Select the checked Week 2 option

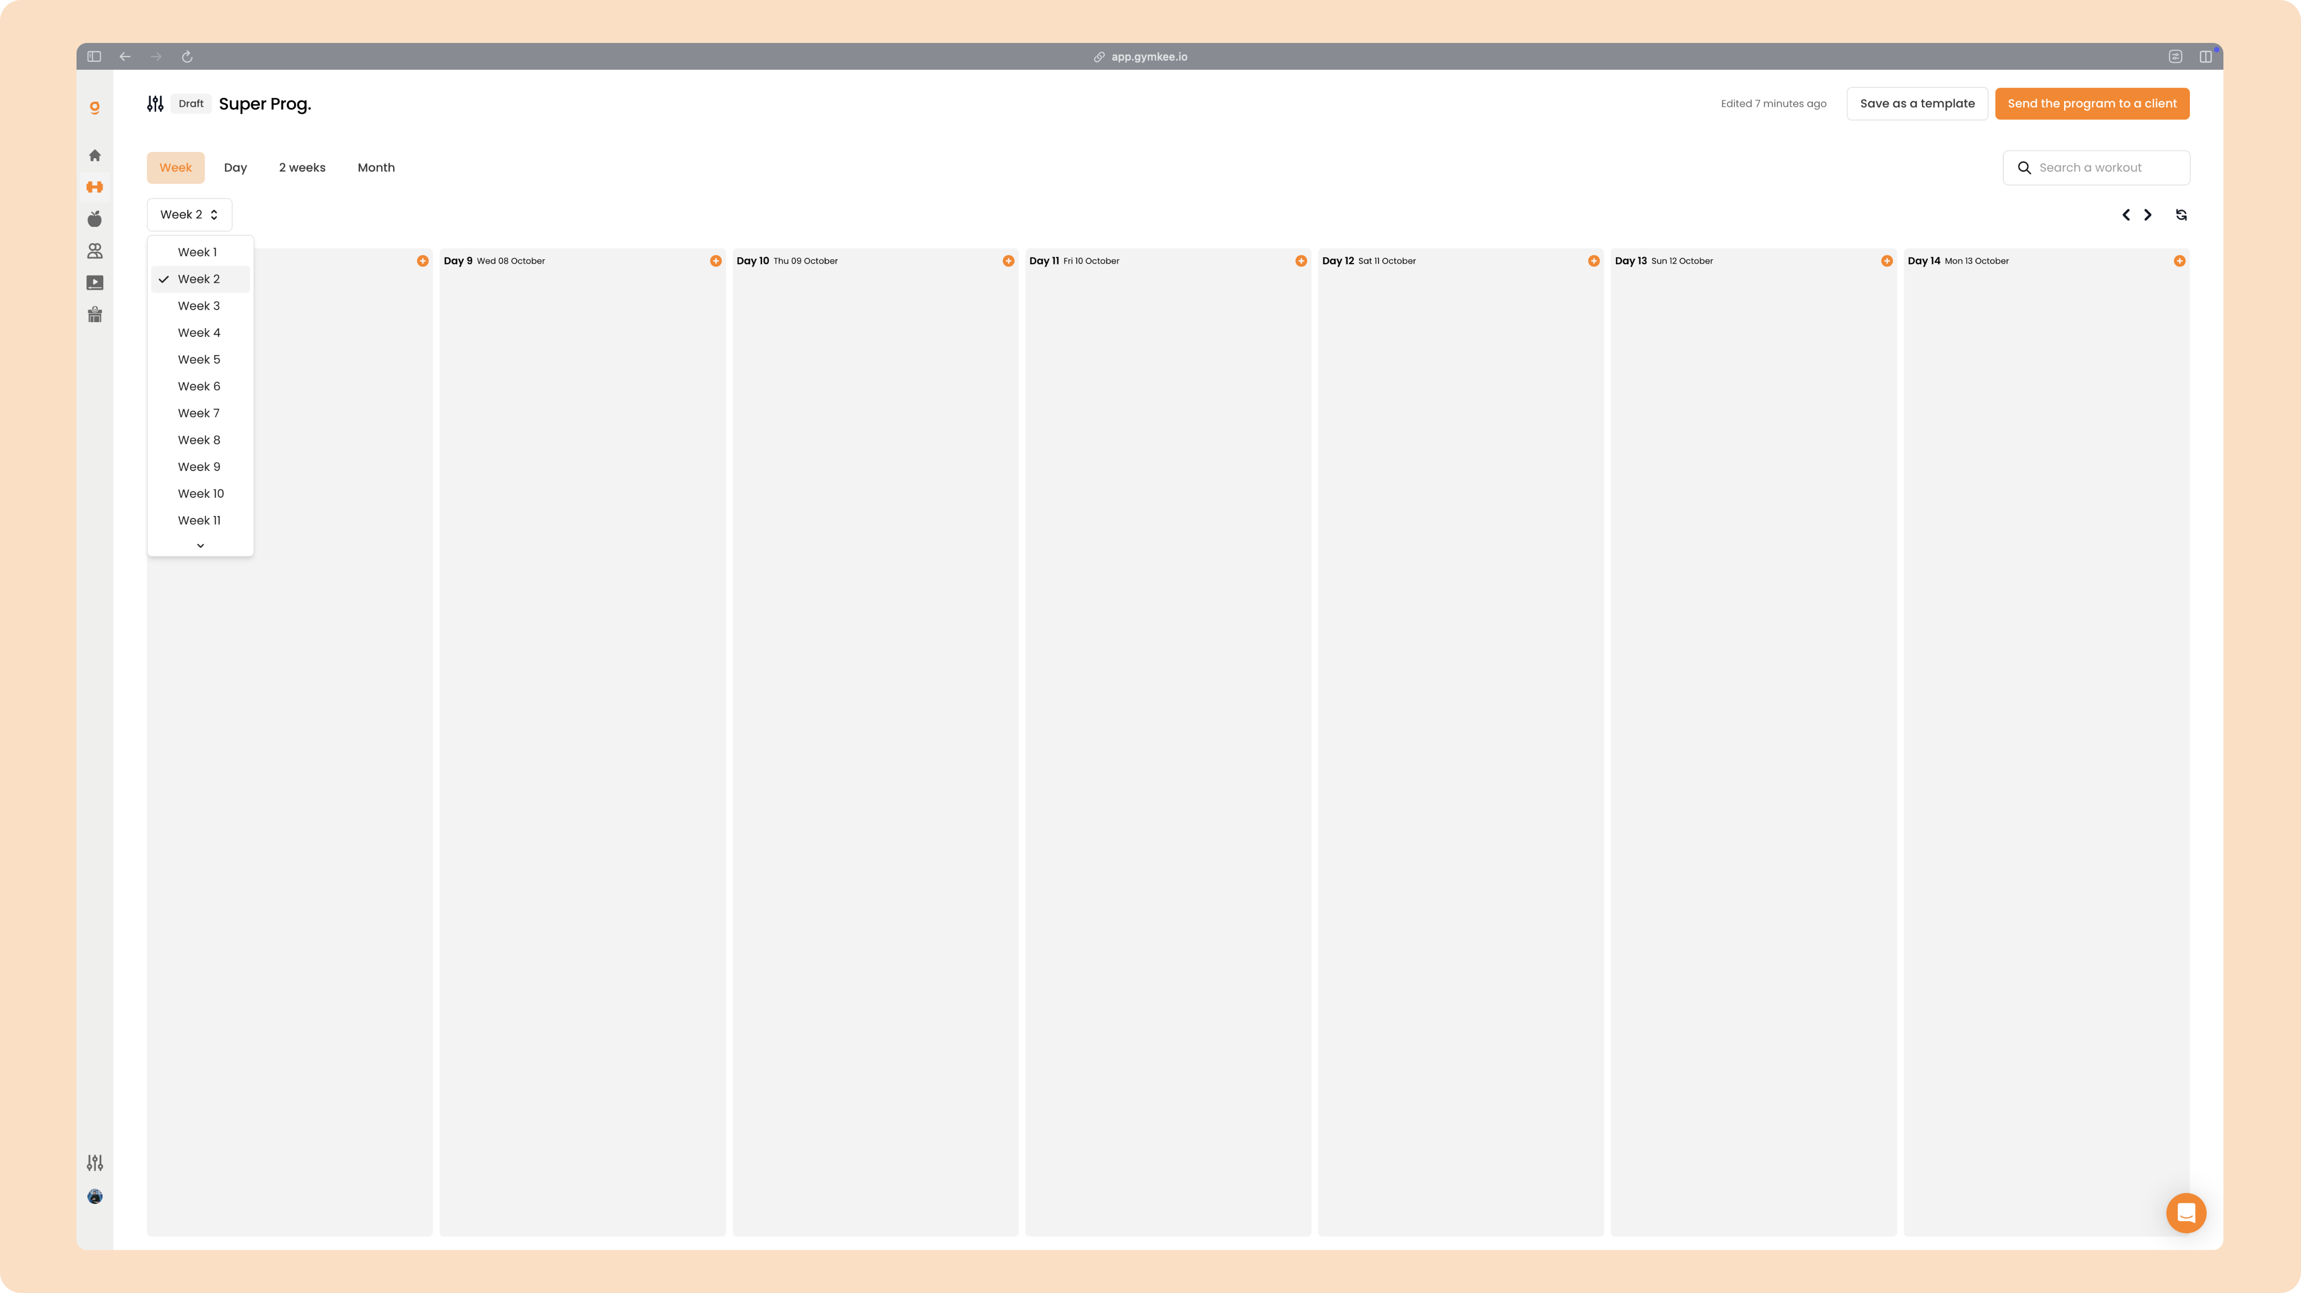tap(200, 279)
